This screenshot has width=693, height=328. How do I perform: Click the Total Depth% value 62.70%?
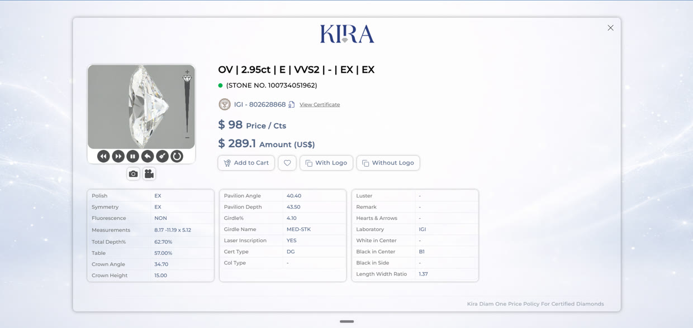pyautogui.click(x=163, y=242)
